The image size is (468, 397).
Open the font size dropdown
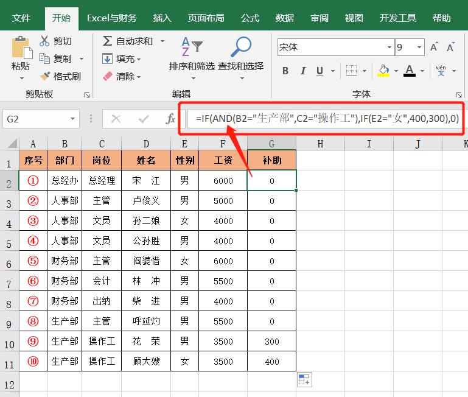point(419,47)
